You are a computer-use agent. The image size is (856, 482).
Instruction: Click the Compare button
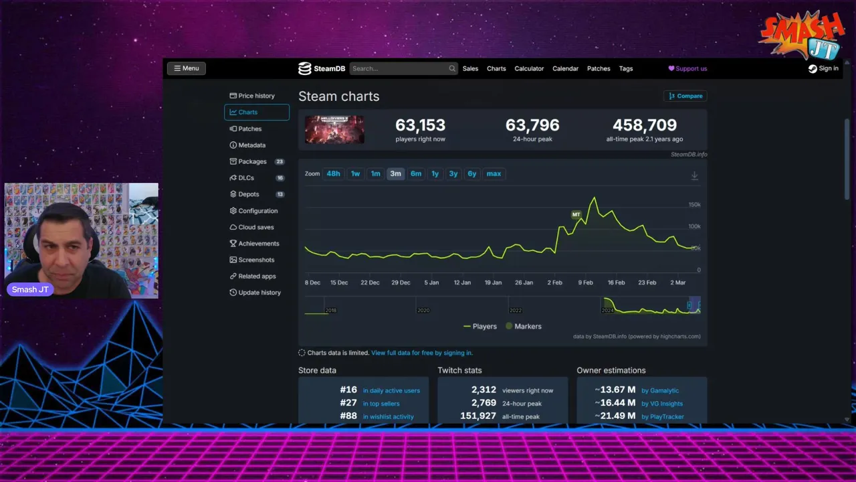point(685,96)
